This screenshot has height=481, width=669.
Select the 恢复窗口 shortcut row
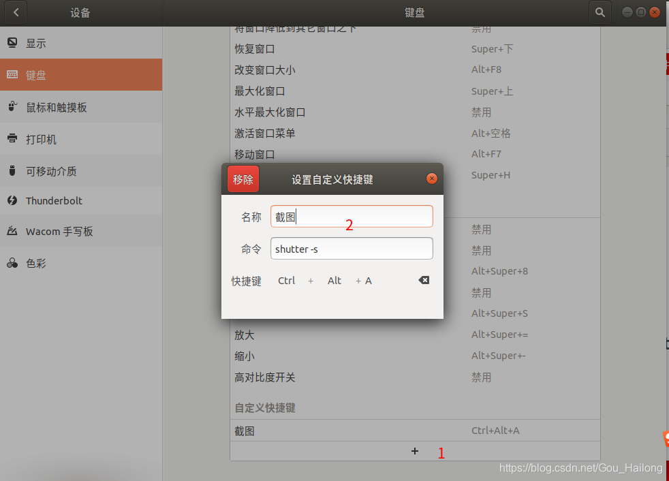pos(415,49)
